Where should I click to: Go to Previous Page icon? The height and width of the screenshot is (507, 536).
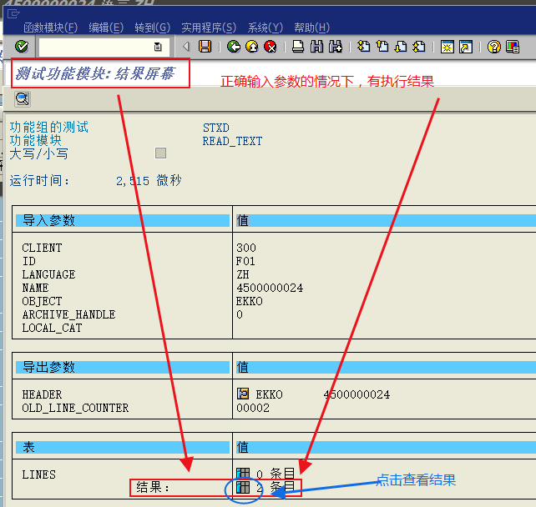(x=382, y=47)
